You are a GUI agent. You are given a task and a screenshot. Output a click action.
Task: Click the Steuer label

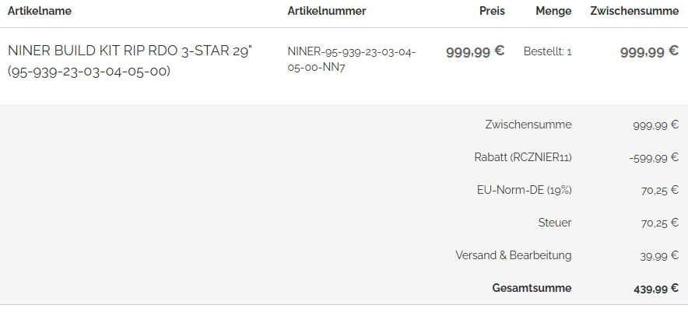555,223
